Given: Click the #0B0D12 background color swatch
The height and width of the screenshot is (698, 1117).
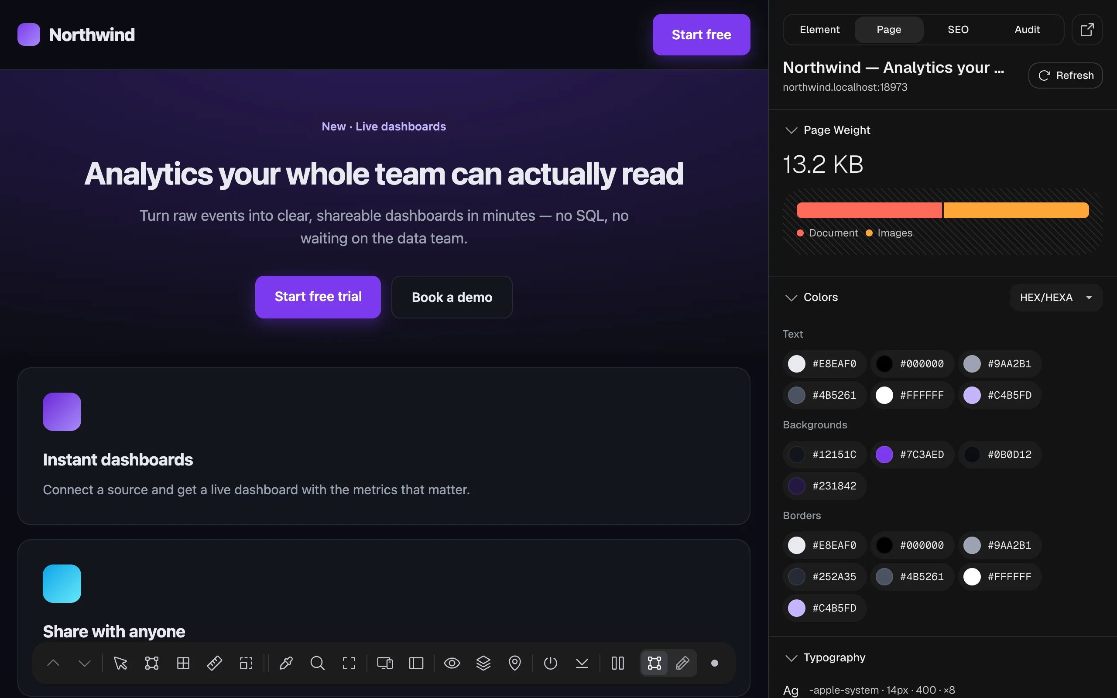Looking at the screenshot, I should point(1000,455).
